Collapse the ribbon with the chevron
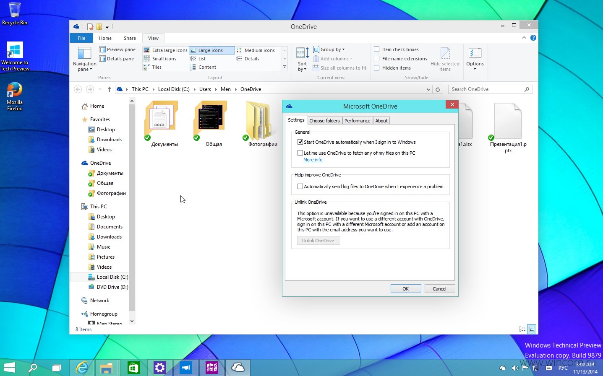 [x=524, y=38]
